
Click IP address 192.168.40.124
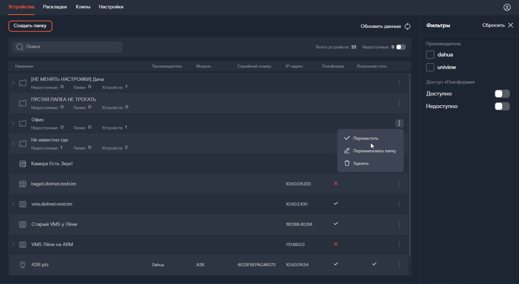coord(299,225)
